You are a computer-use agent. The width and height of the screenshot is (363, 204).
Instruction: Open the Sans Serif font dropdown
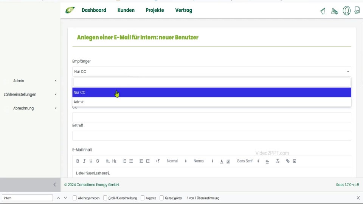click(x=248, y=161)
